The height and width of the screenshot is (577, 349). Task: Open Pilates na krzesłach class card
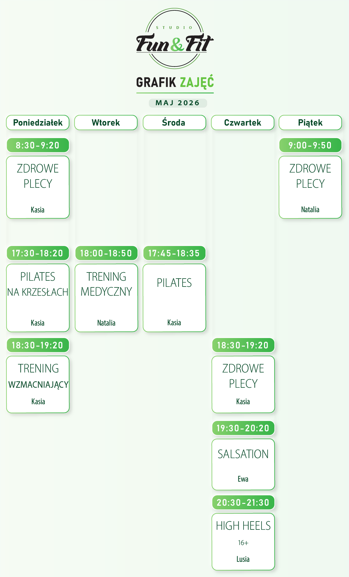38,298
